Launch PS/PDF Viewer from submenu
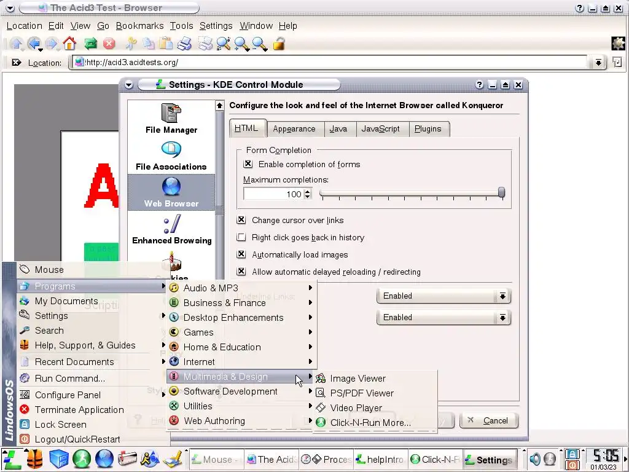The width and height of the screenshot is (629, 472). 375,393
